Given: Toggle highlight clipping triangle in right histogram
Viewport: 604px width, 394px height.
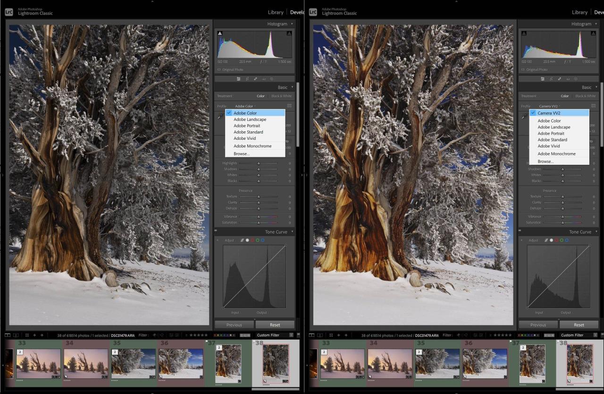Looking at the screenshot, I should 593,33.
